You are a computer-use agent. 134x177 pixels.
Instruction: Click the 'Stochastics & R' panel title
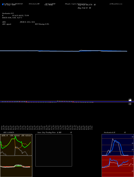tap(109, 132)
